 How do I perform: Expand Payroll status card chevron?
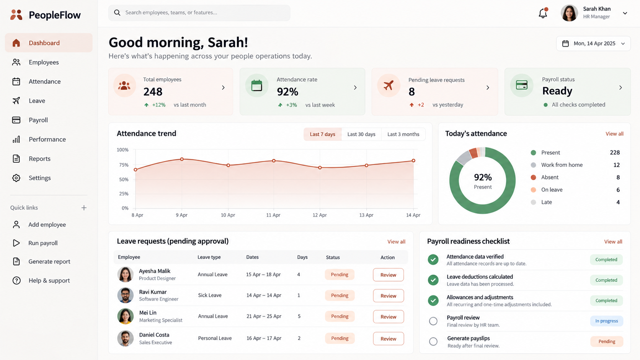tap(620, 88)
